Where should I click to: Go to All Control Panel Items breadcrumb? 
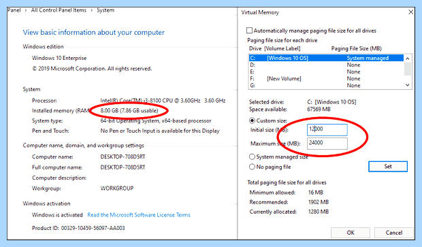(59, 10)
